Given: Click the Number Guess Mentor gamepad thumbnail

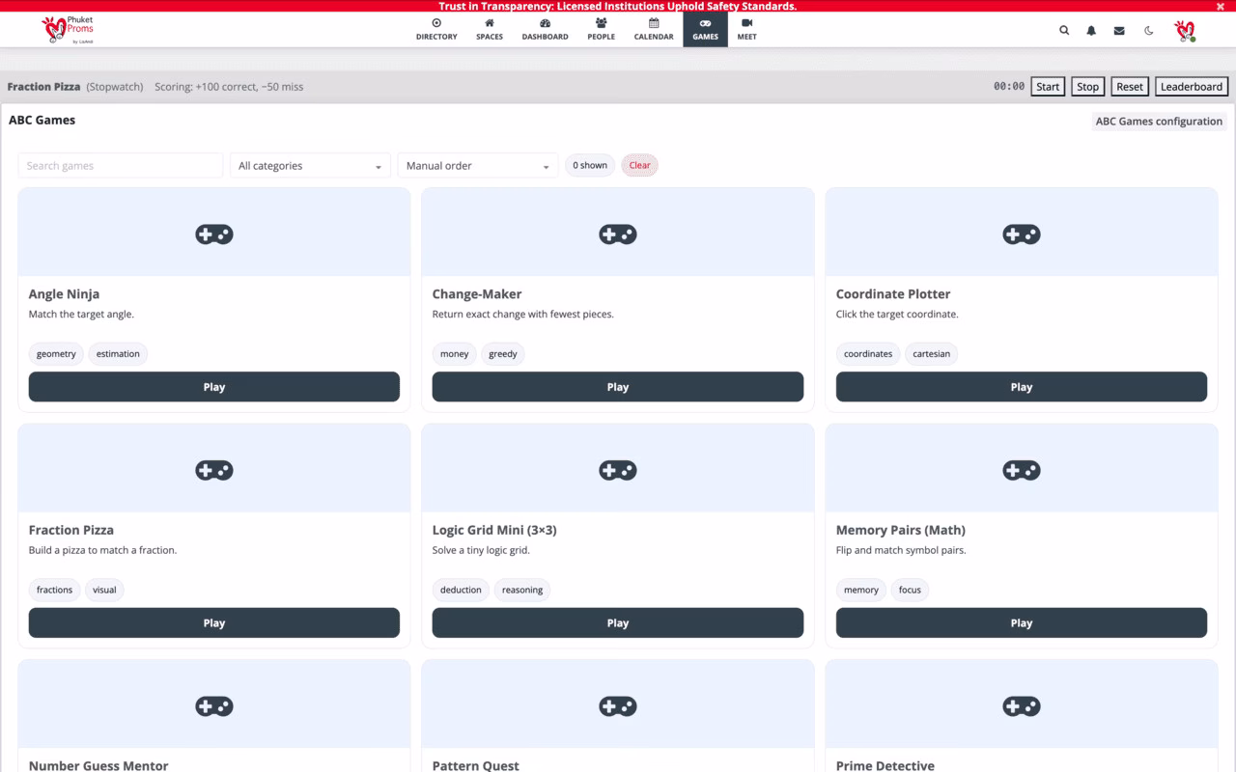Looking at the screenshot, I should [214, 706].
